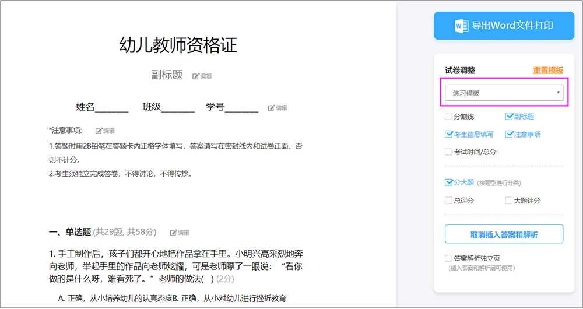This screenshot has width=583, height=309.
Task: Uncheck the 副标题 checkbox
Action: [x=509, y=117]
